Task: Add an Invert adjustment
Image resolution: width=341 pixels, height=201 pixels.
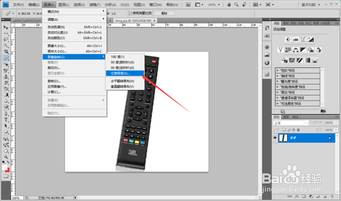Action: tap(284, 60)
